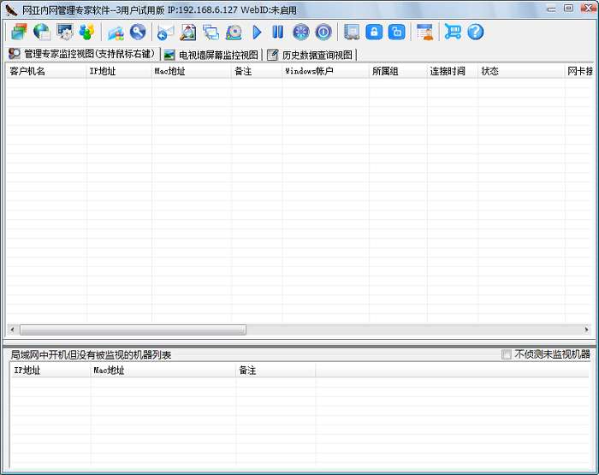Switch to 管理专家监控视图 tab
Viewport: 599px width, 475px height.
82,54
